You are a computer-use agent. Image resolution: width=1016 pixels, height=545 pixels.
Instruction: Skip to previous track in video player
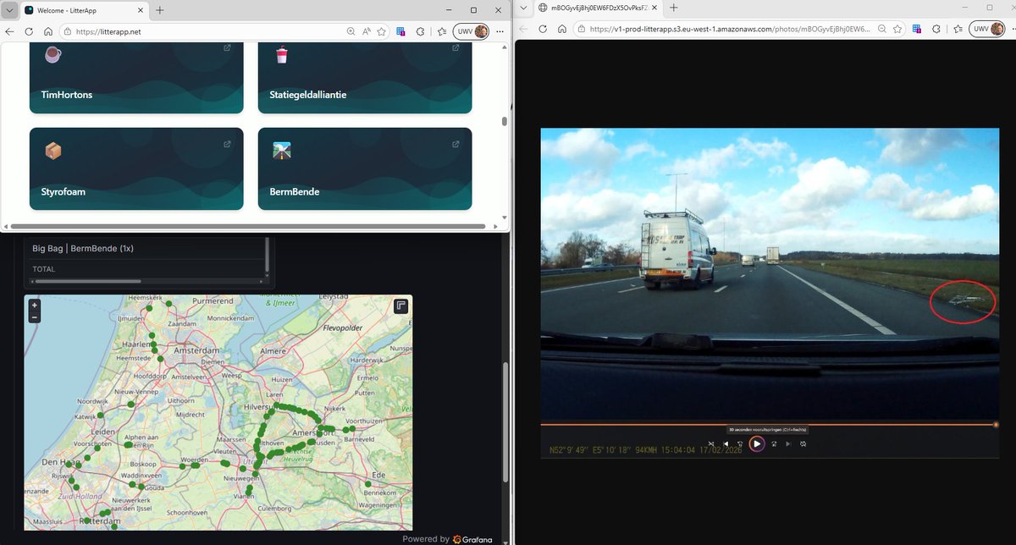click(x=726, y=443)
